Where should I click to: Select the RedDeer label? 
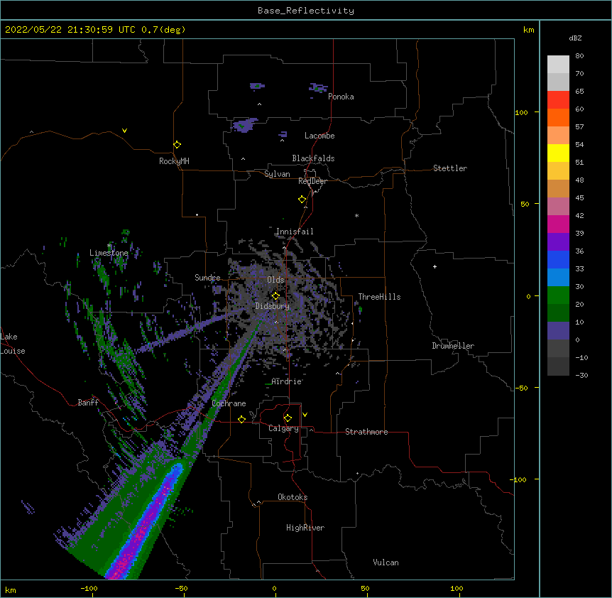click(312, 181)
